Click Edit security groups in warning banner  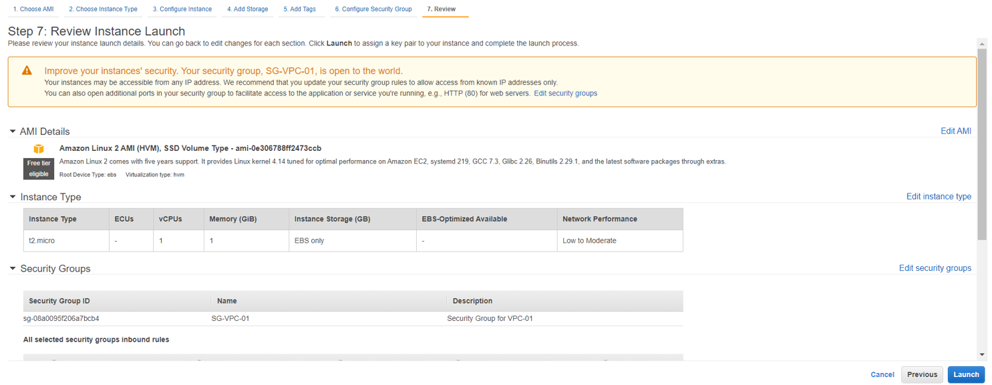tap(565, 93)
